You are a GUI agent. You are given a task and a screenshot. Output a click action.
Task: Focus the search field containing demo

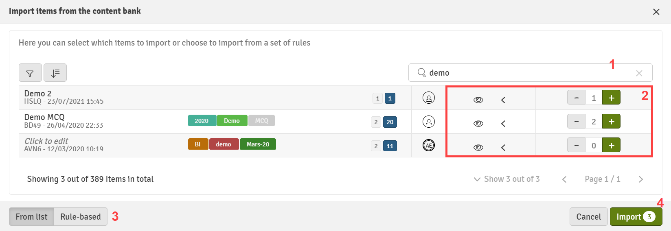coord(530,73)
